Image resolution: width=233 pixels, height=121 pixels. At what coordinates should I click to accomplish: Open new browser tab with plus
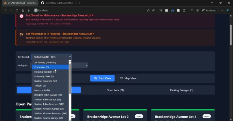[x=80, y=3]
